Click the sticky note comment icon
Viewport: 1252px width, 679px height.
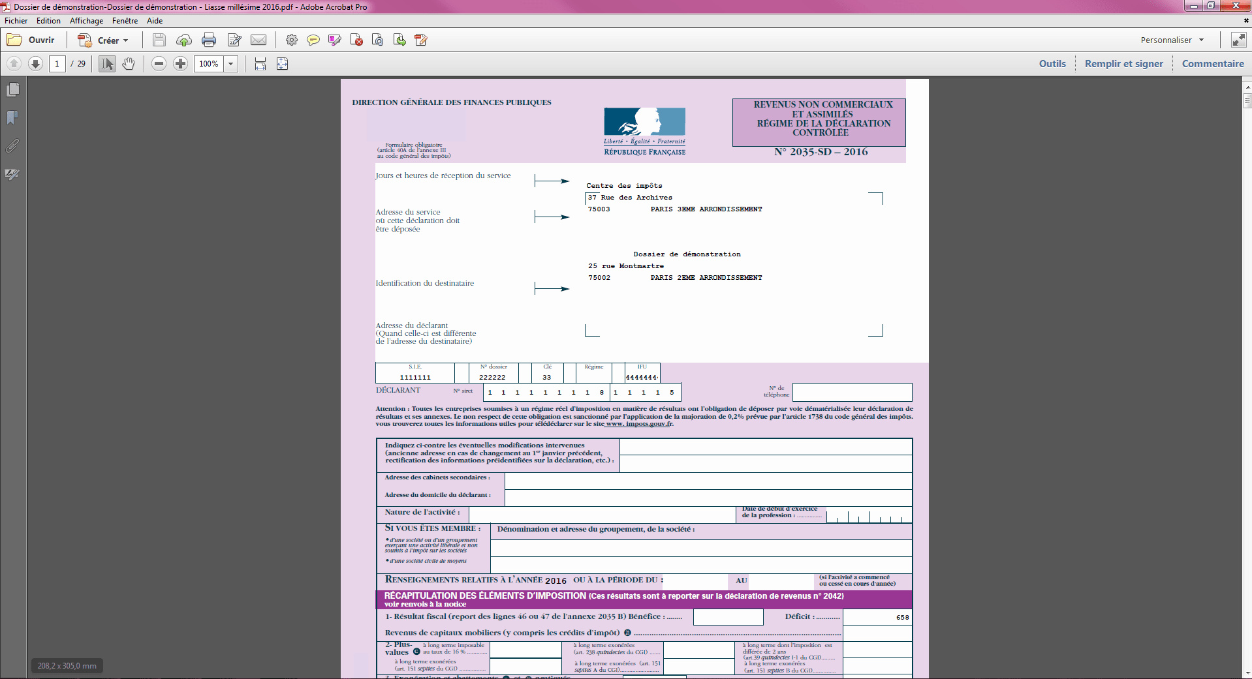click(313, 40)
